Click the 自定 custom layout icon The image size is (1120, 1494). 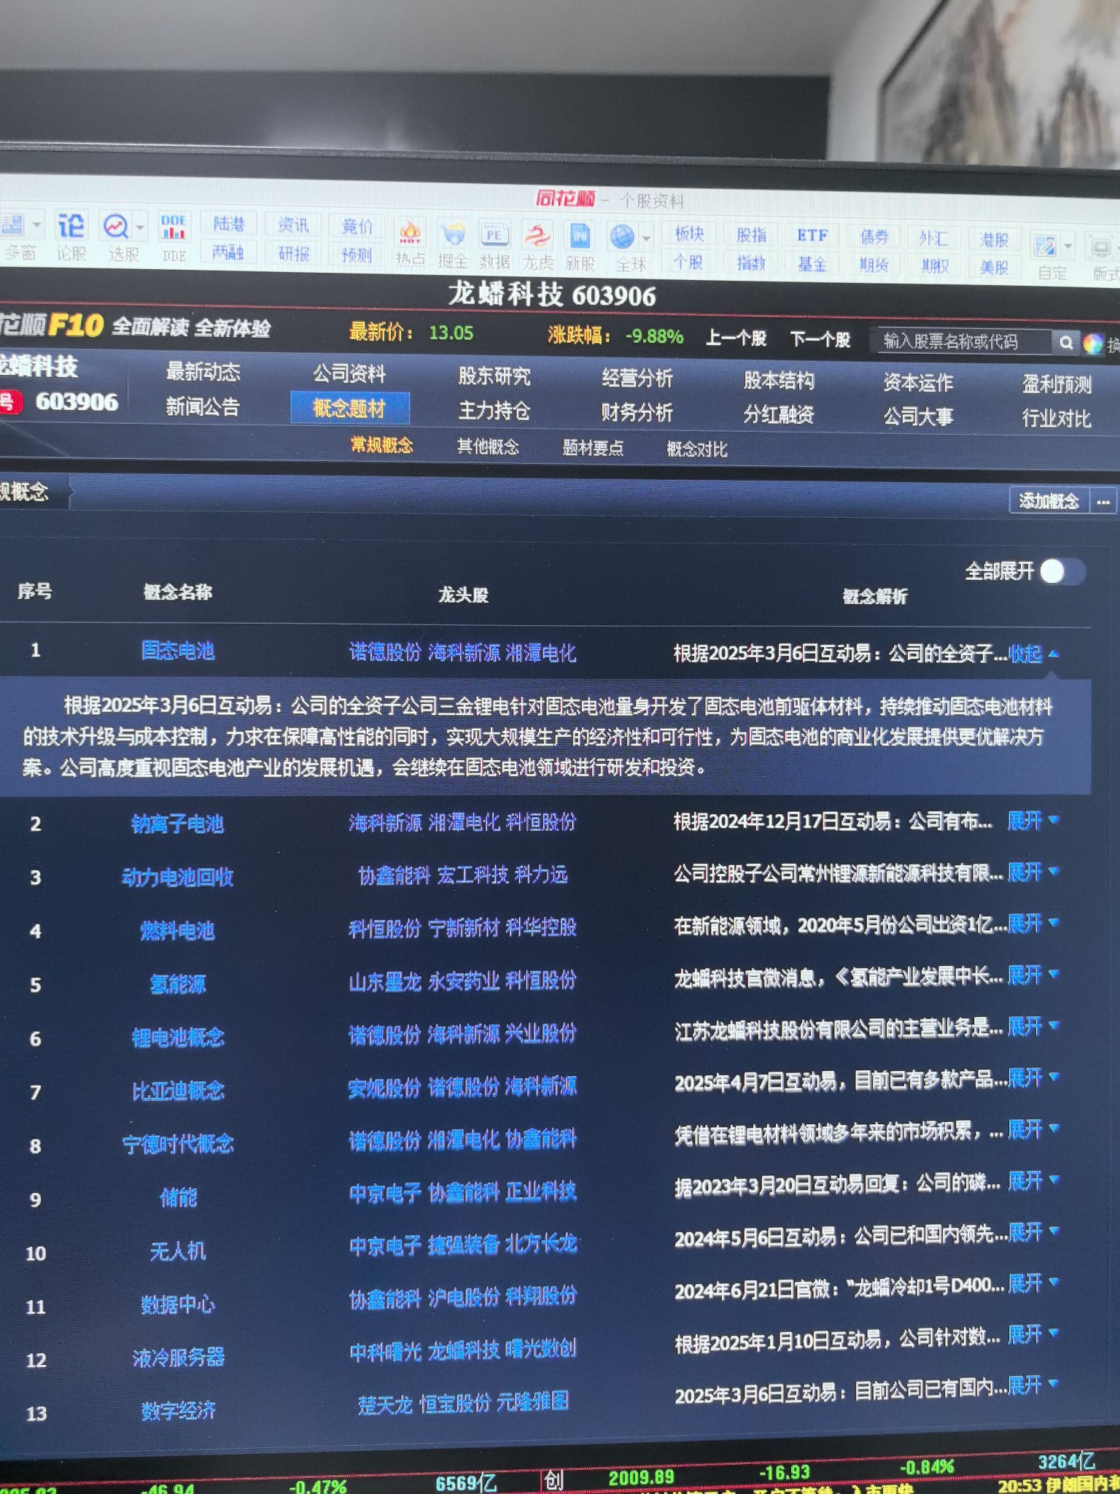click(1048, 258)
